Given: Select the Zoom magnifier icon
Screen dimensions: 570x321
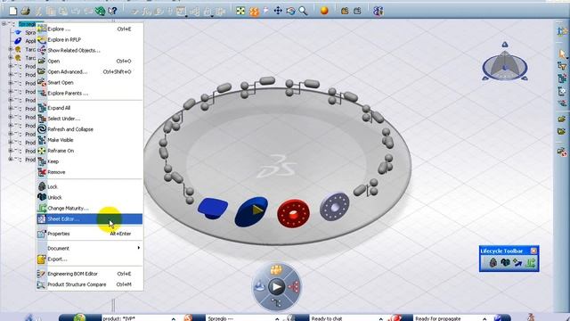Looking at the screenshot, I should click(x=303, y=11).
